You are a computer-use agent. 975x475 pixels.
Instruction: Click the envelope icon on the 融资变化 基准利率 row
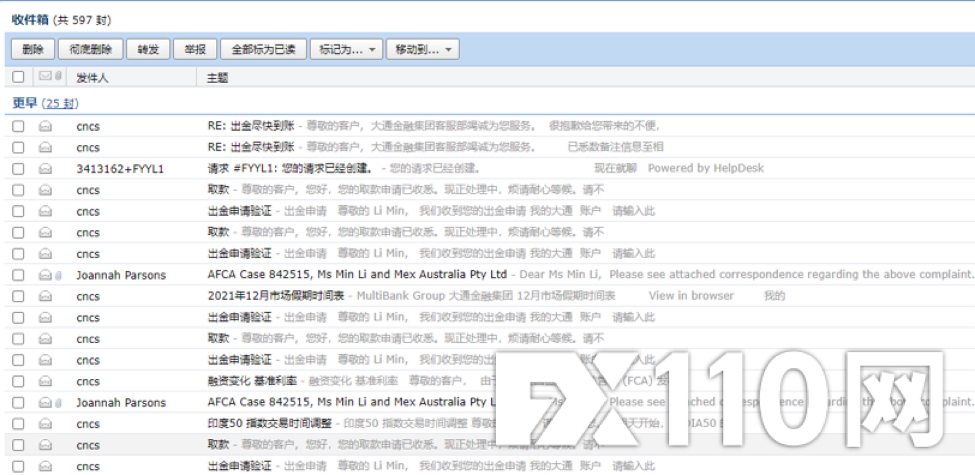click(45, 381)
